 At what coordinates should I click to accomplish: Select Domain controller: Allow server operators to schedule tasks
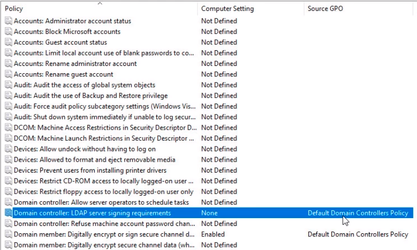tap(101, 202)
